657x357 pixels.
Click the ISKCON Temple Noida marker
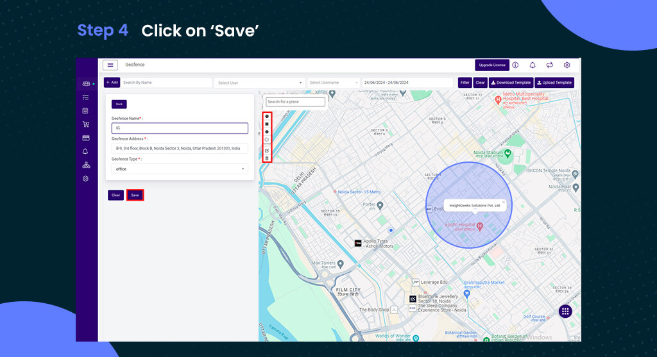coord(575,174)
